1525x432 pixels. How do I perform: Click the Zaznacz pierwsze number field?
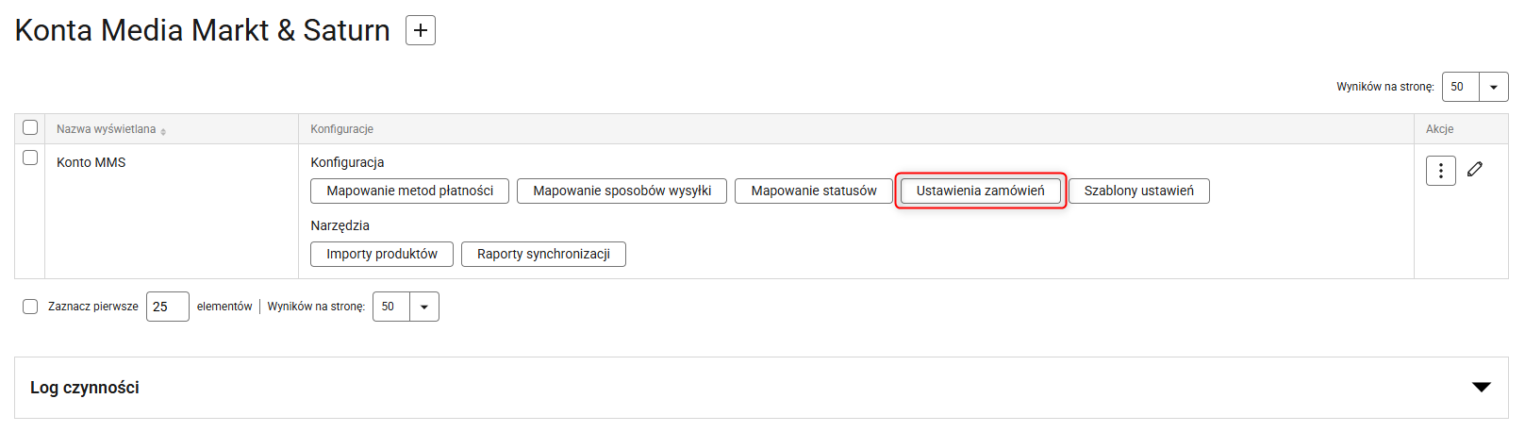(168, 307)
